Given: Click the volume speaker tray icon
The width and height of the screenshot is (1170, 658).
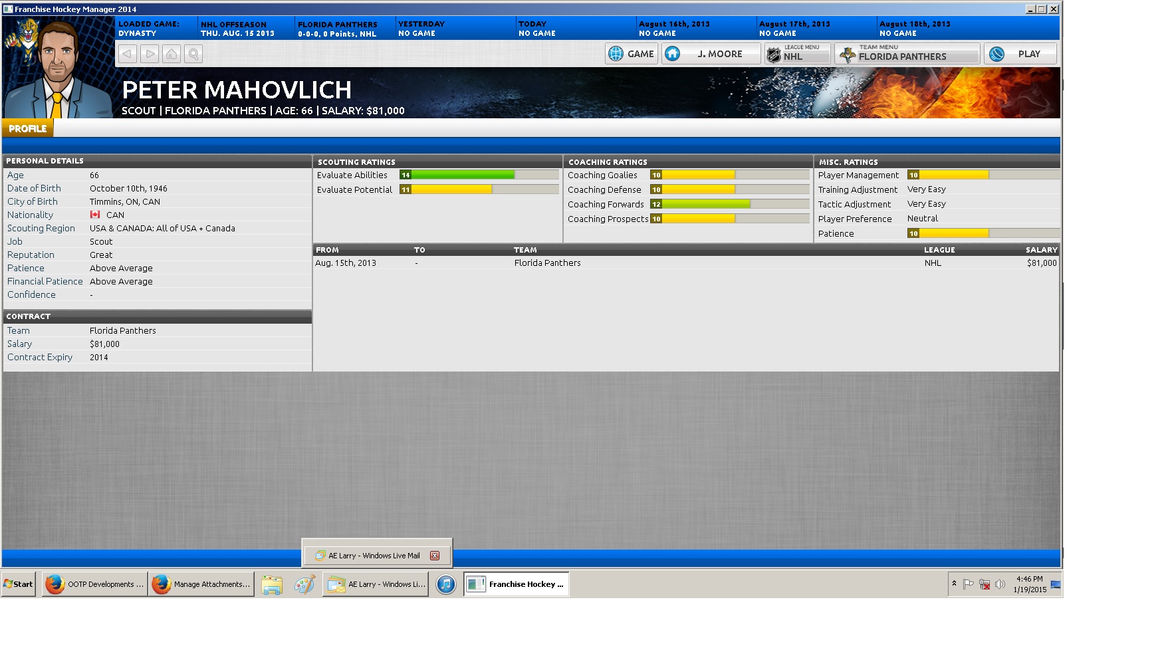Looking at the screenshot, I should 1000,584.
